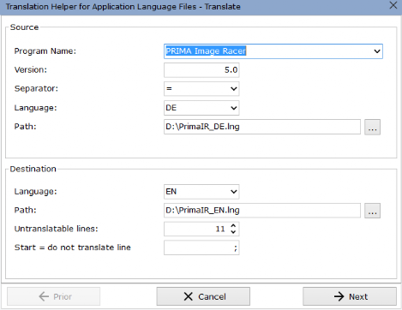Open the Destination Language dropdown showing EN
Image resolution: width=402 pixels, height=310 pixels.
click(x=233, y=192)
